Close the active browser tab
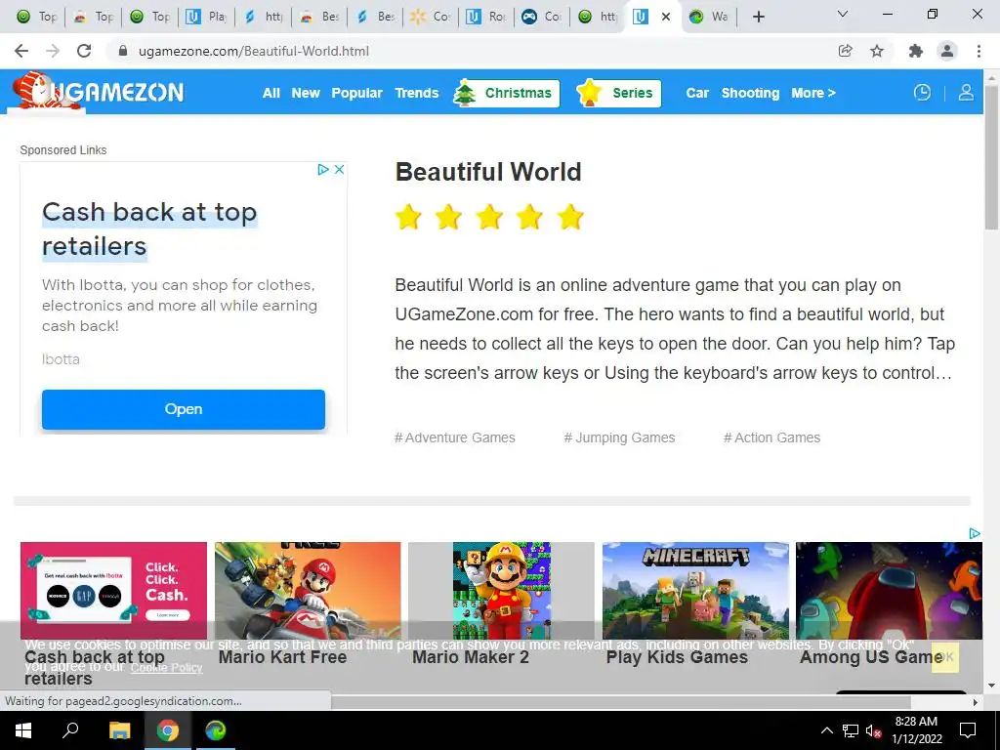 666,17
